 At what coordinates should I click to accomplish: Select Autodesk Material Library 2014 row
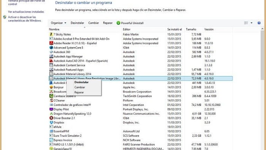(141, 74)
